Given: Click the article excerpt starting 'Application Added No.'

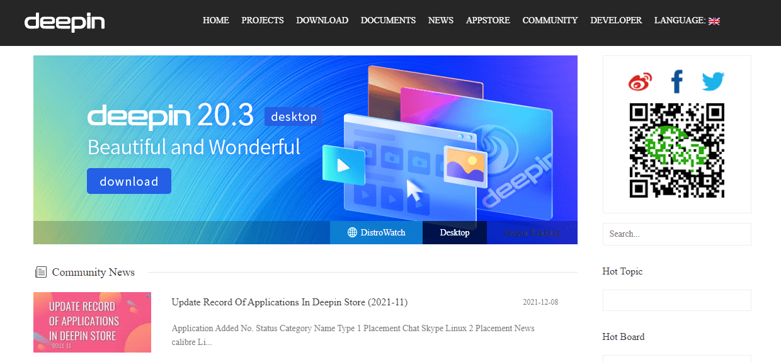Looking at the screenshot, I should tap(353, 336).
